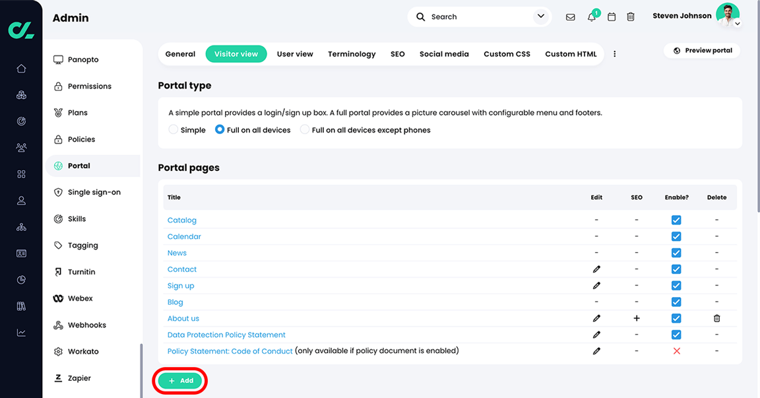Switch to the Social media tab

pyautogui.click(x=444, y=54)
